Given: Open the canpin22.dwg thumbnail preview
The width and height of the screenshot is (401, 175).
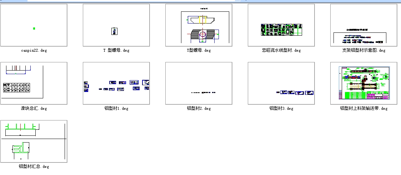Looking at the screenshot, I should click(x=34, y=25).
